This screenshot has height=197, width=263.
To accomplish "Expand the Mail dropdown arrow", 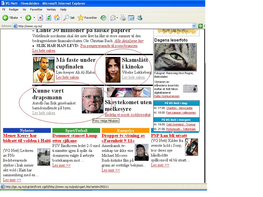I will click(x=117, y=18).
